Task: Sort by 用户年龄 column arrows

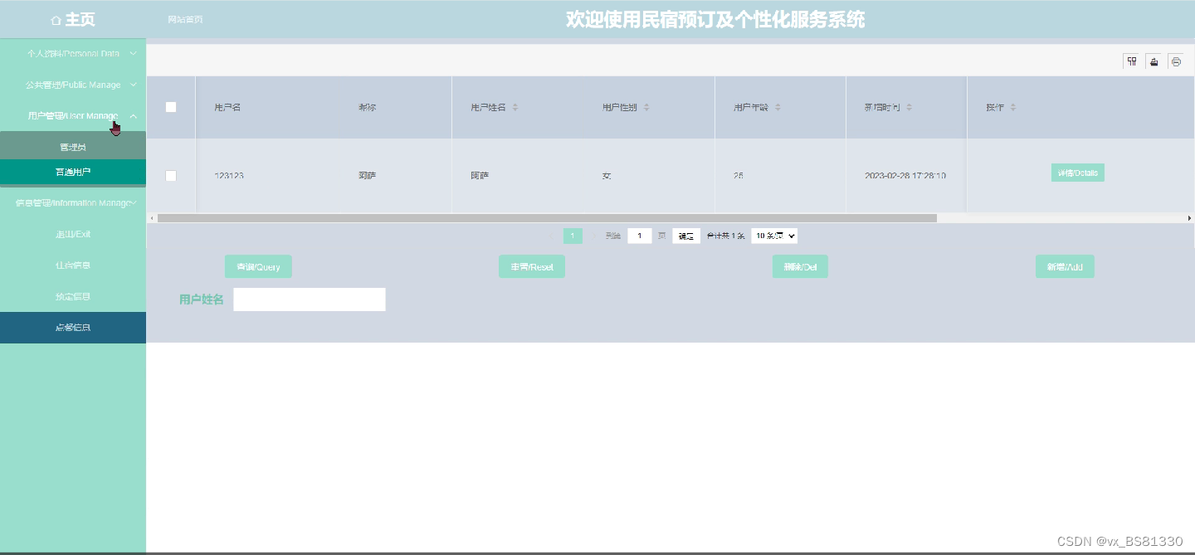Action: point(778,108)
